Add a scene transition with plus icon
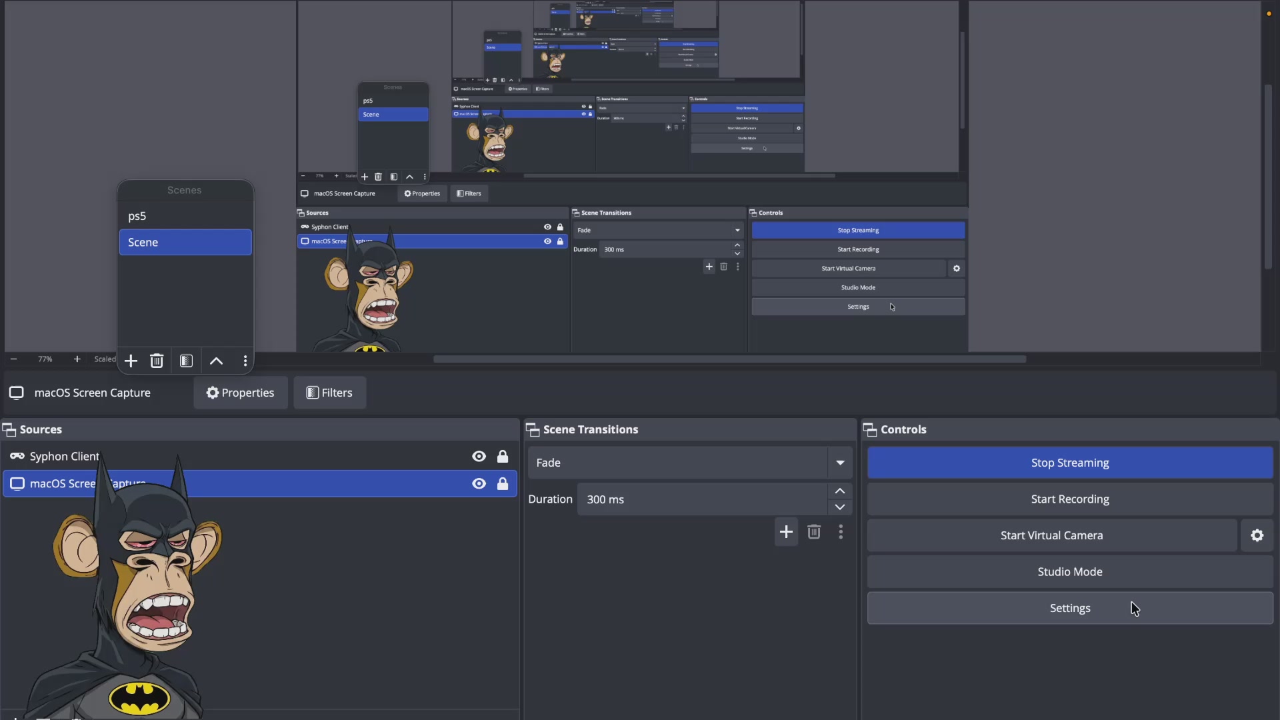 [786, 531]
